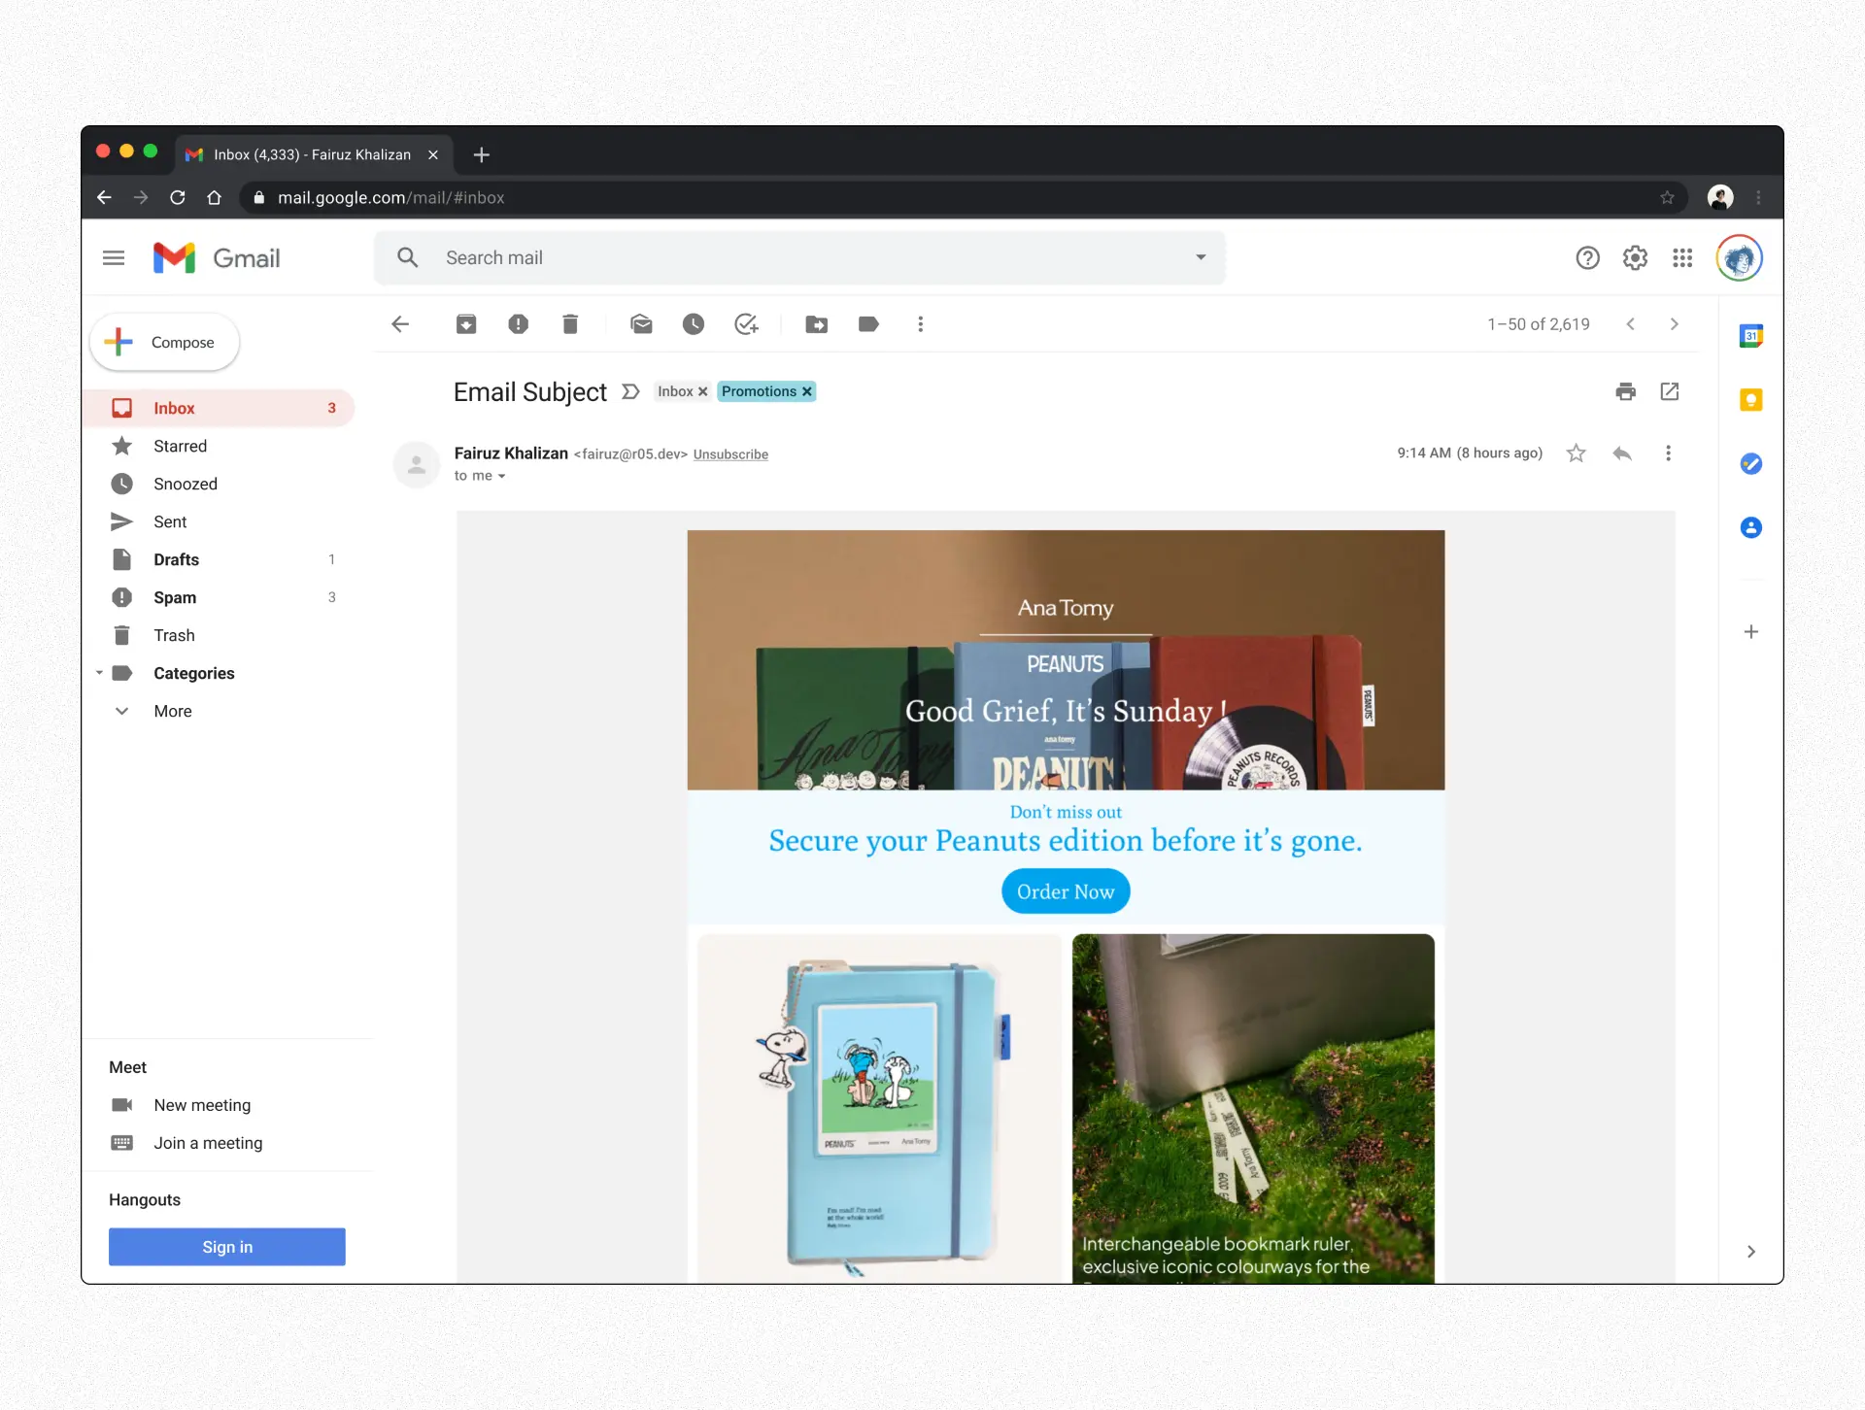Toggle the importance marker beside Email Subject
1865x1410 pixels.
coord(630,391)
